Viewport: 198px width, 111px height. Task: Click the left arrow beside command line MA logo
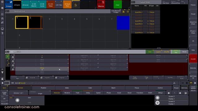[2, 83]
